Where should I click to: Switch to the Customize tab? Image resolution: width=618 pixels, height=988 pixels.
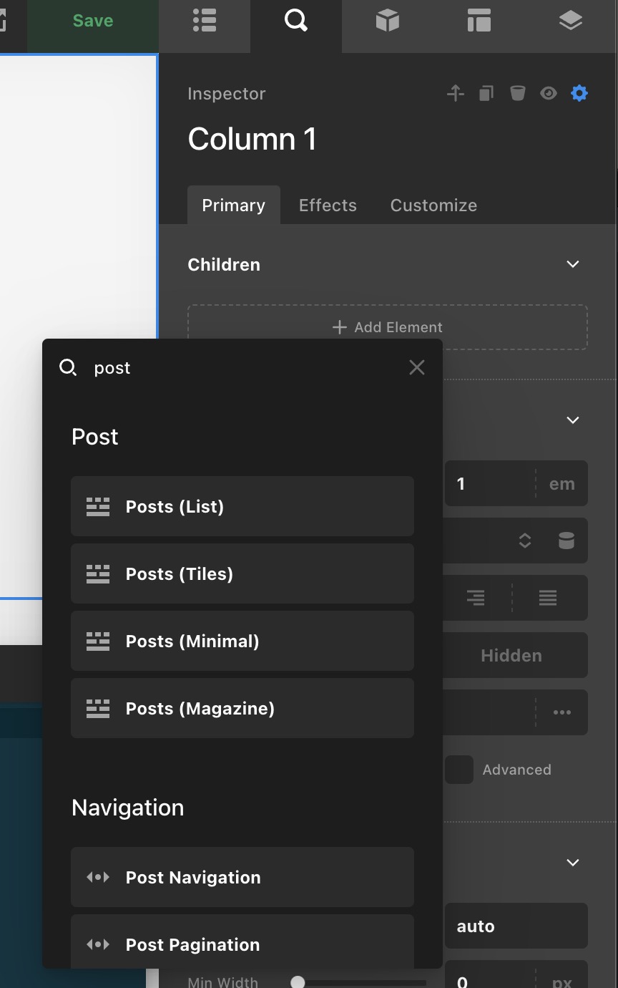(433, 205)
